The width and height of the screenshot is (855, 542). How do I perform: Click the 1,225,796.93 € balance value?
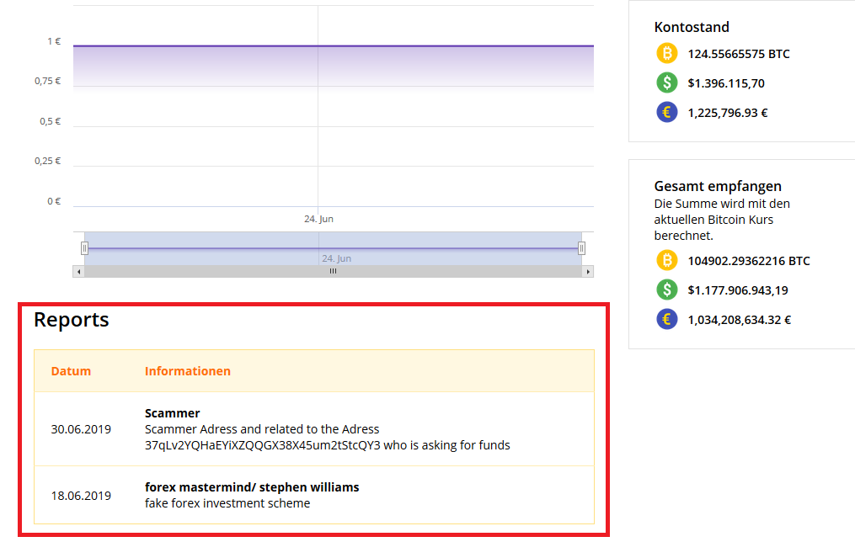728,113
